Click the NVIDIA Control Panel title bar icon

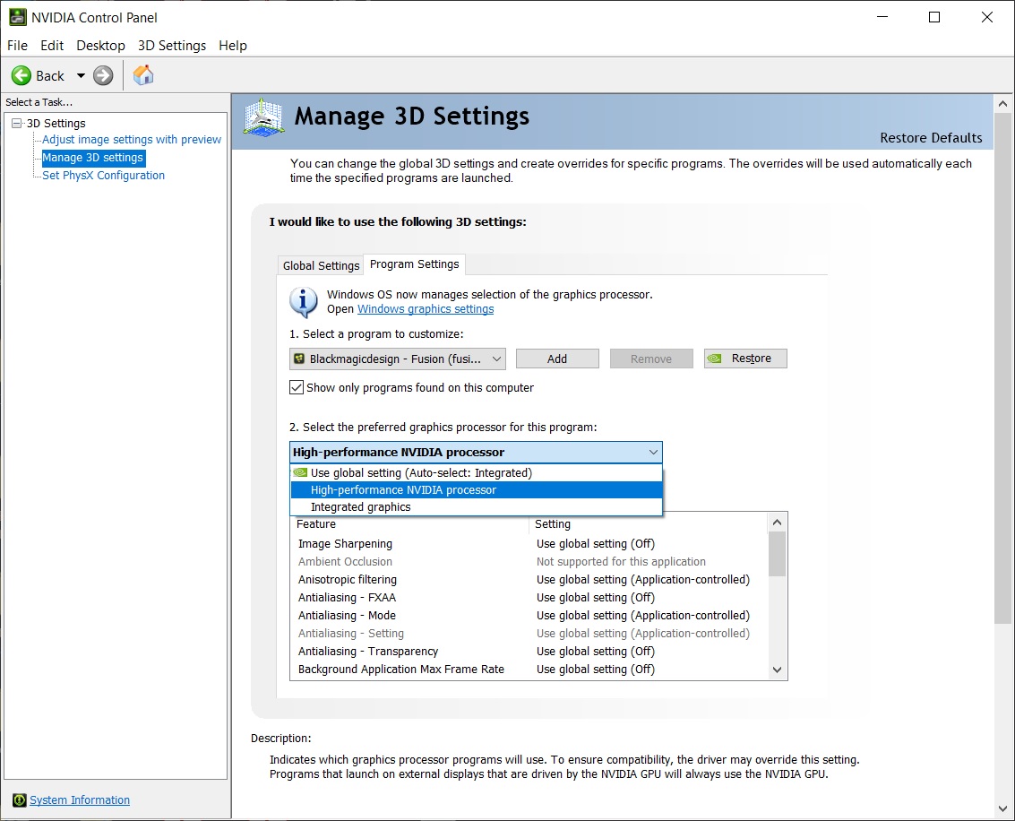tap(18, 17)
